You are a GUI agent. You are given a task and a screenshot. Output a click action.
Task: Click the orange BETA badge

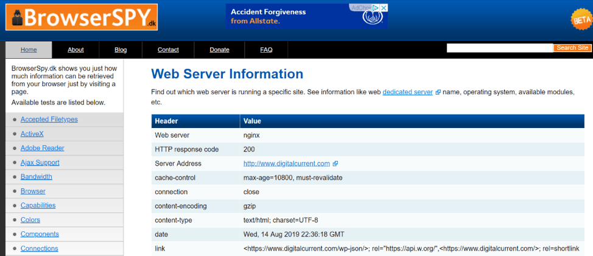581,20
